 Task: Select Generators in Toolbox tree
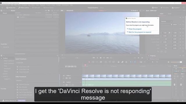tap(7, 69)
